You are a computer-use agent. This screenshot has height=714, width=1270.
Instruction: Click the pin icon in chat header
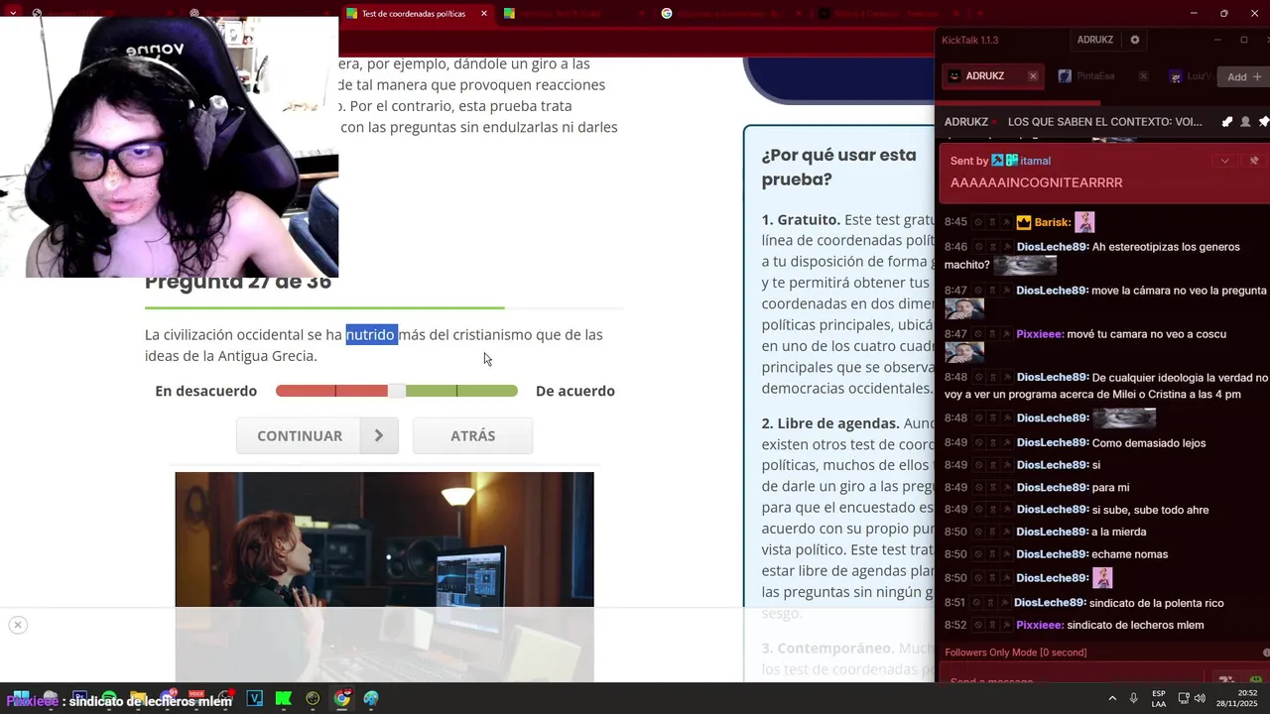click(x=1263, y=122)
